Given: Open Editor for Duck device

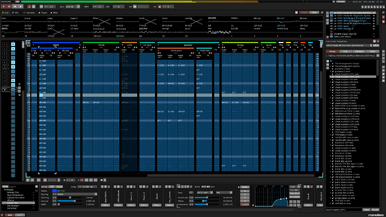Looking at the screenshot, I should point(157,205).
